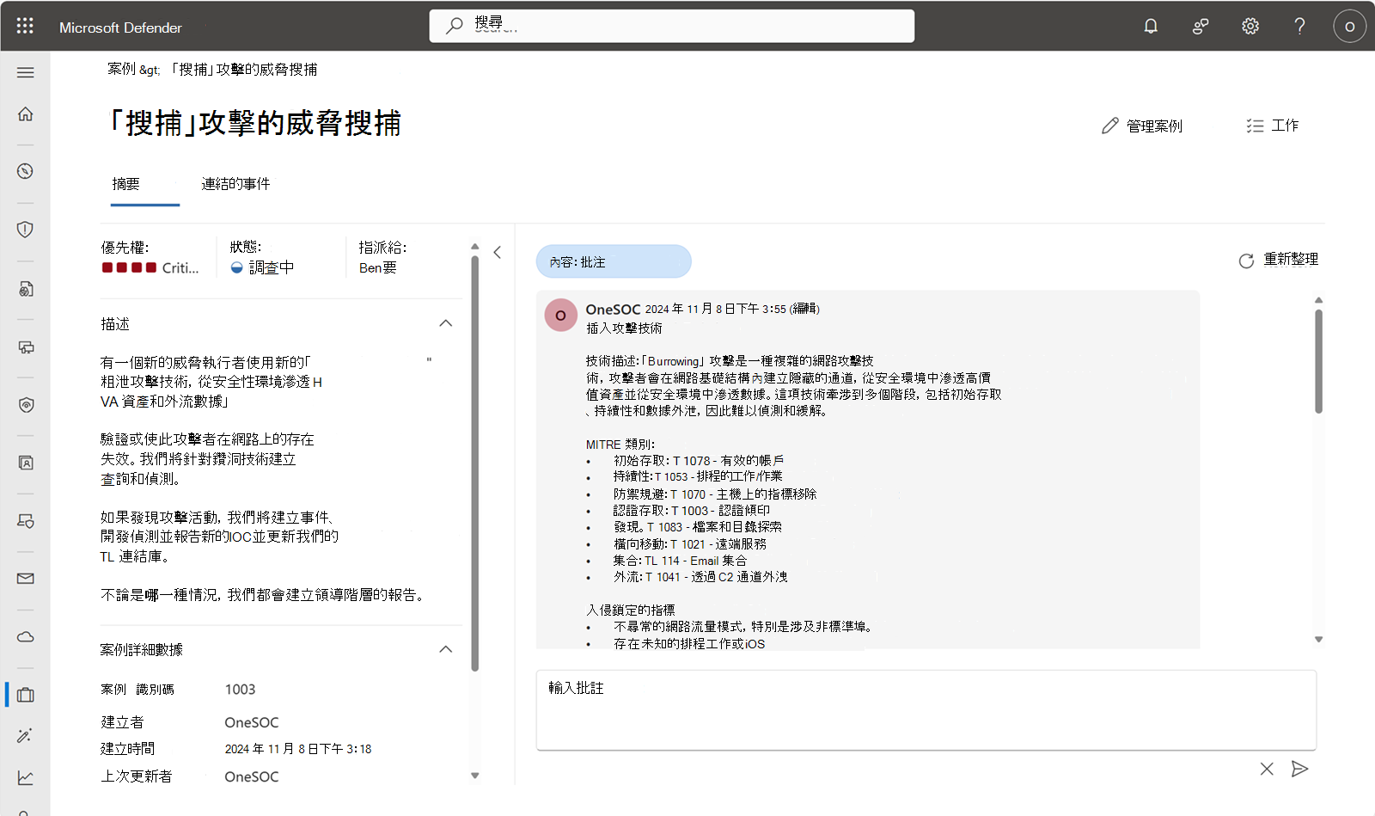The image size is (1375, 816).
Task: Open the reports chart icon in the sidebar
Action: 25,777
